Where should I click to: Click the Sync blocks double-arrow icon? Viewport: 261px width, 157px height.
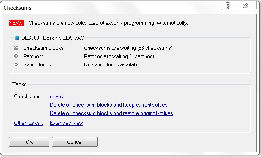(x=16, y=64)
